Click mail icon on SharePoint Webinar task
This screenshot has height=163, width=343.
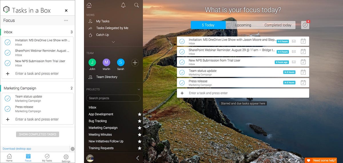point(294,52)
